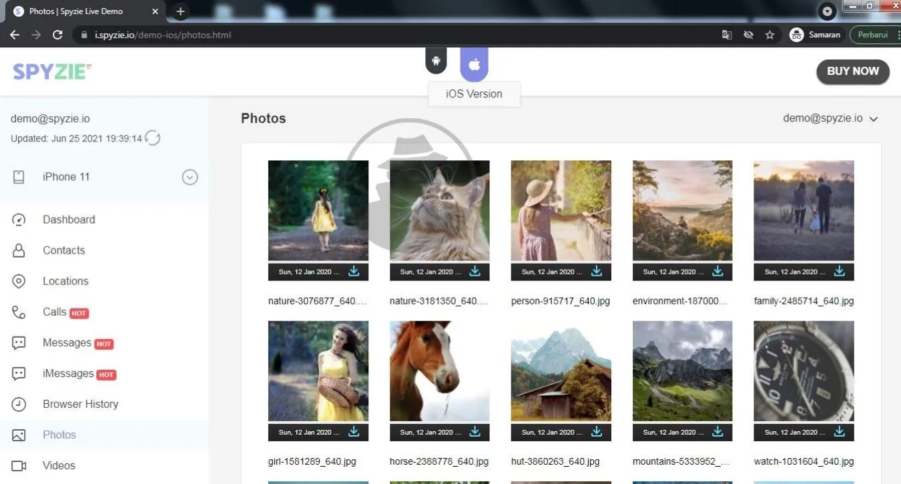The image size is (901, 484).
Task: Click the Calls phone icon
Action: [x=19, y=312]
